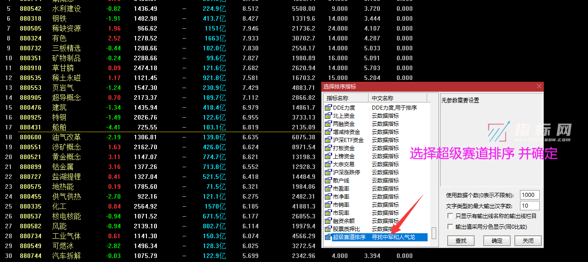Click the icon beside DDE力度 indicator
This screenshot has width=588, height=262.
(x=328, y=108)
